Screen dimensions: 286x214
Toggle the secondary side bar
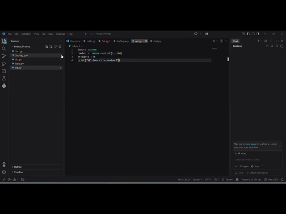pos(258,34)
